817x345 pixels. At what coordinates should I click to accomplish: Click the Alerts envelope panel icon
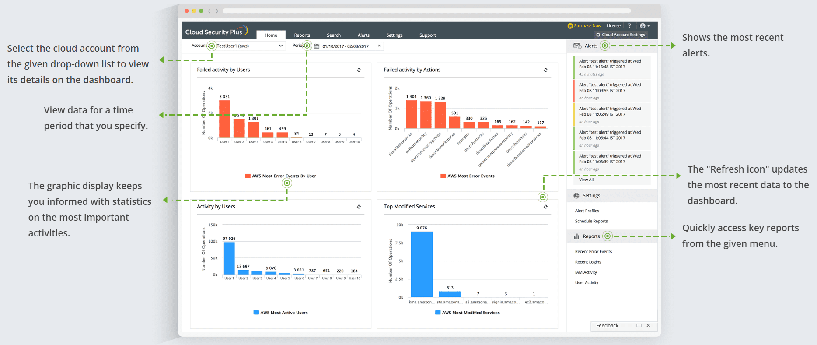(577, 46)
